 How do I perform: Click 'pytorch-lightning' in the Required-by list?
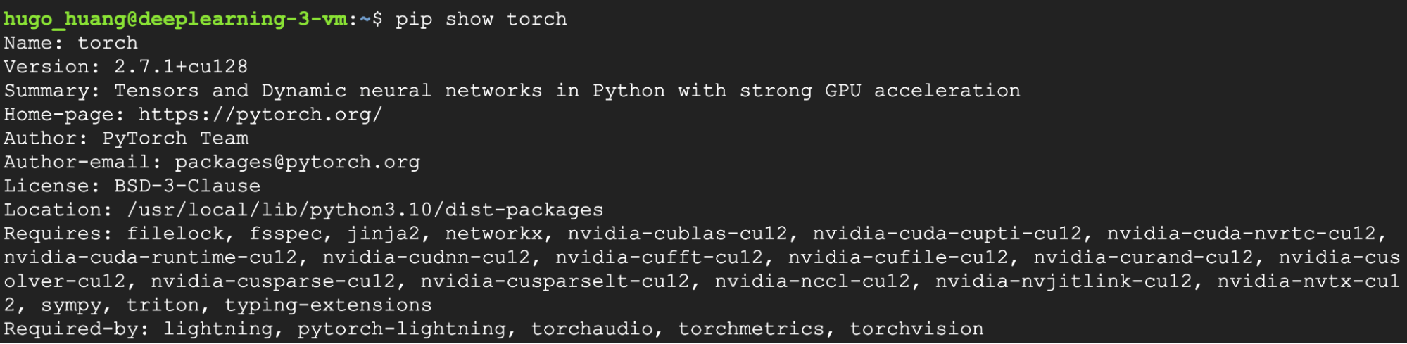click(401, 329)
